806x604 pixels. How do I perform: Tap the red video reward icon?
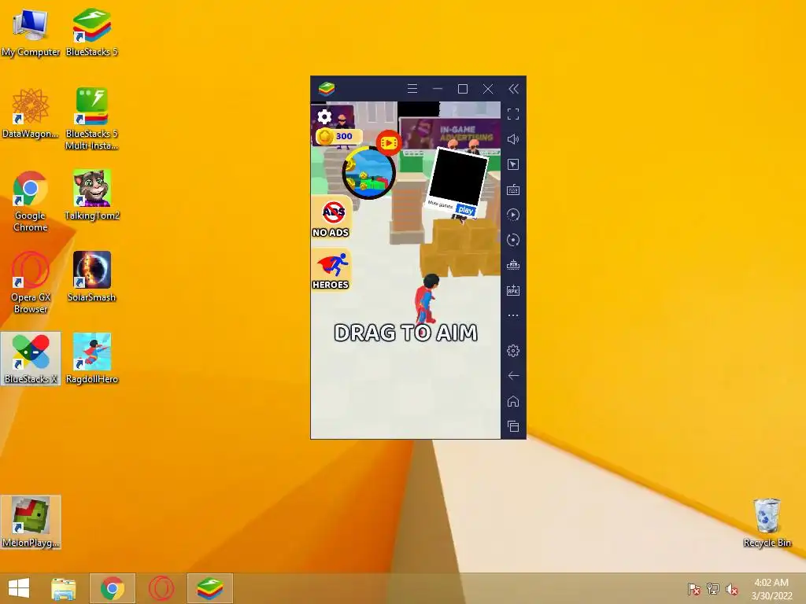coord(389,143)
